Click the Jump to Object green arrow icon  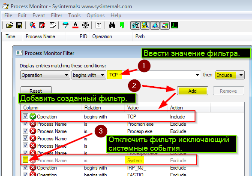pyautogui.click(x=122, y=25)
